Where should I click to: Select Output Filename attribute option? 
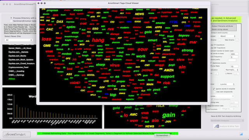[x=222, y=26]
